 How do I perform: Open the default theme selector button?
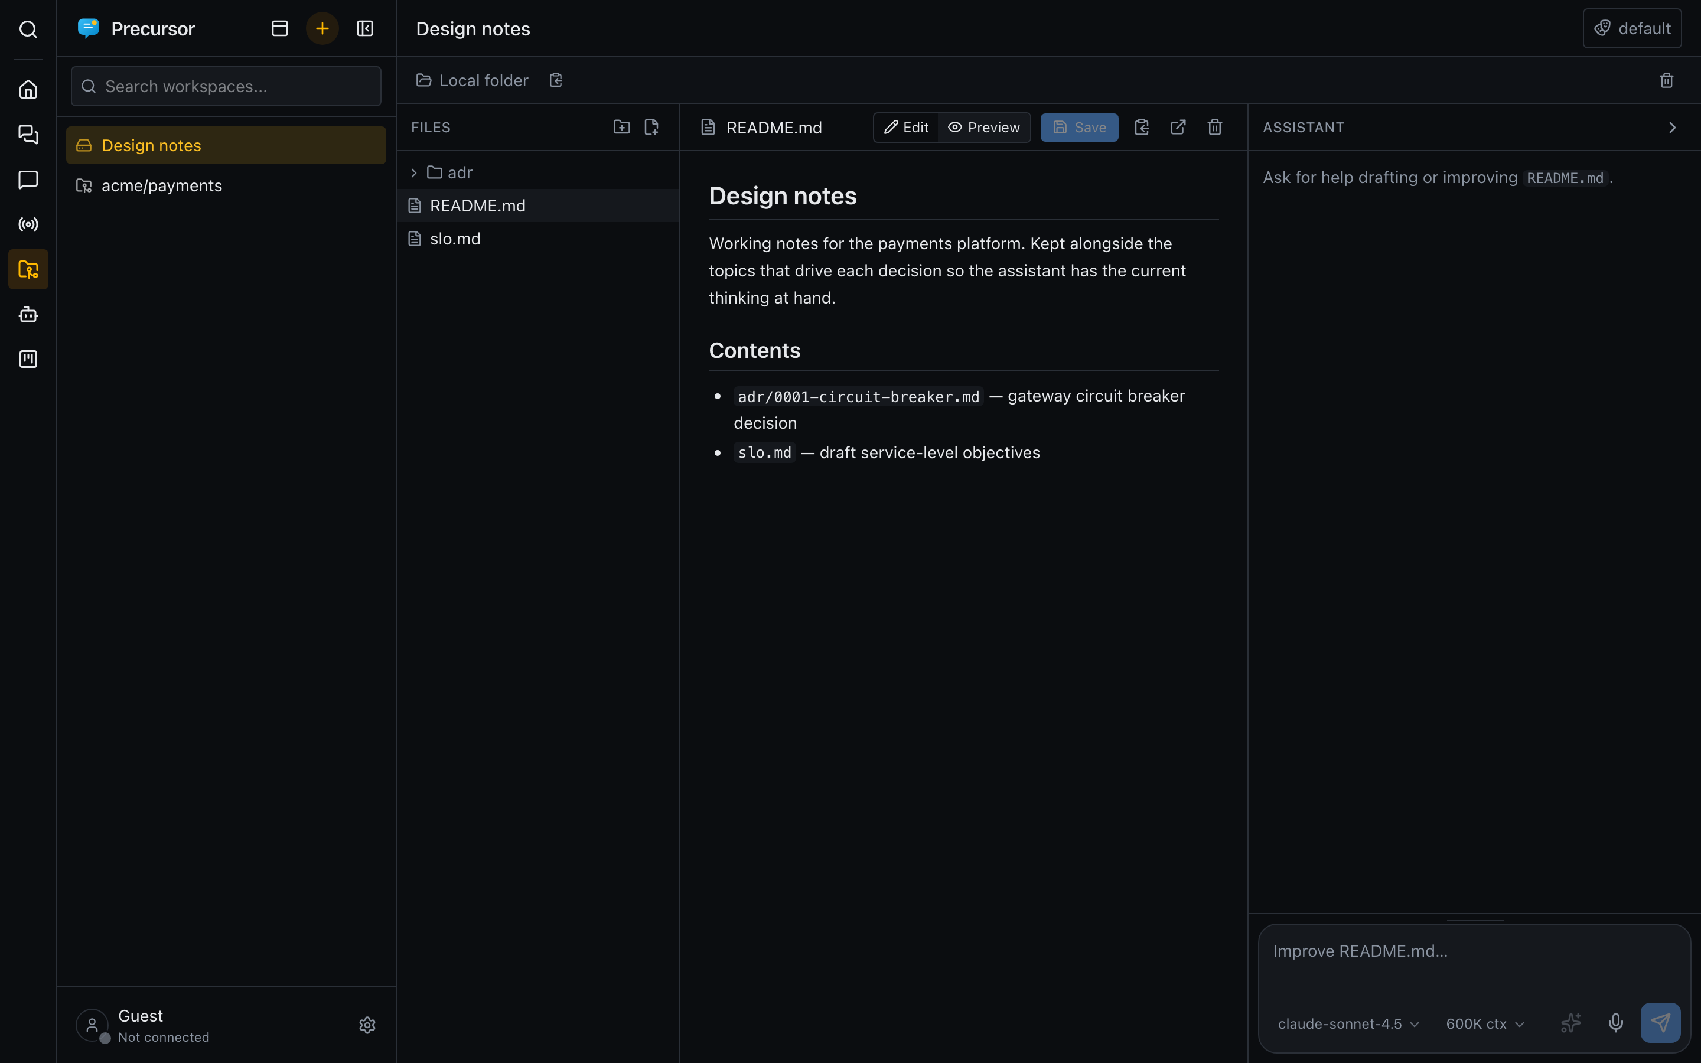(1631, 28)
